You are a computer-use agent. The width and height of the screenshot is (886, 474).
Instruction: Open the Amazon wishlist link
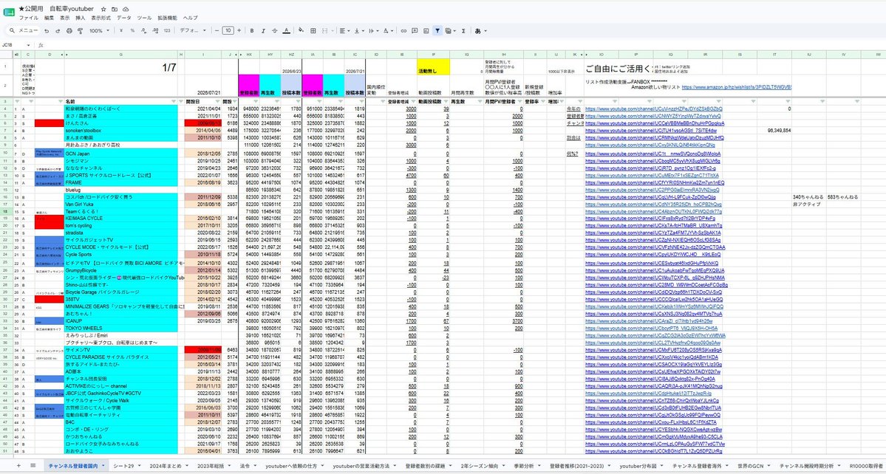click(x=737, y=87)
